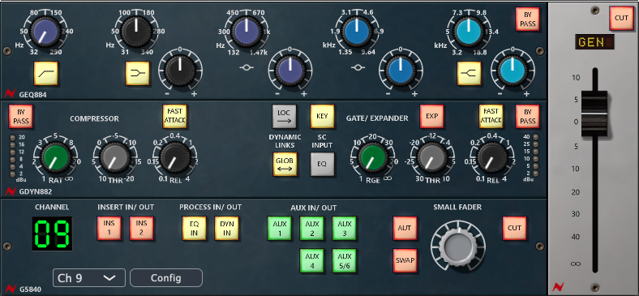Click the SMALL FADER label

457,207
